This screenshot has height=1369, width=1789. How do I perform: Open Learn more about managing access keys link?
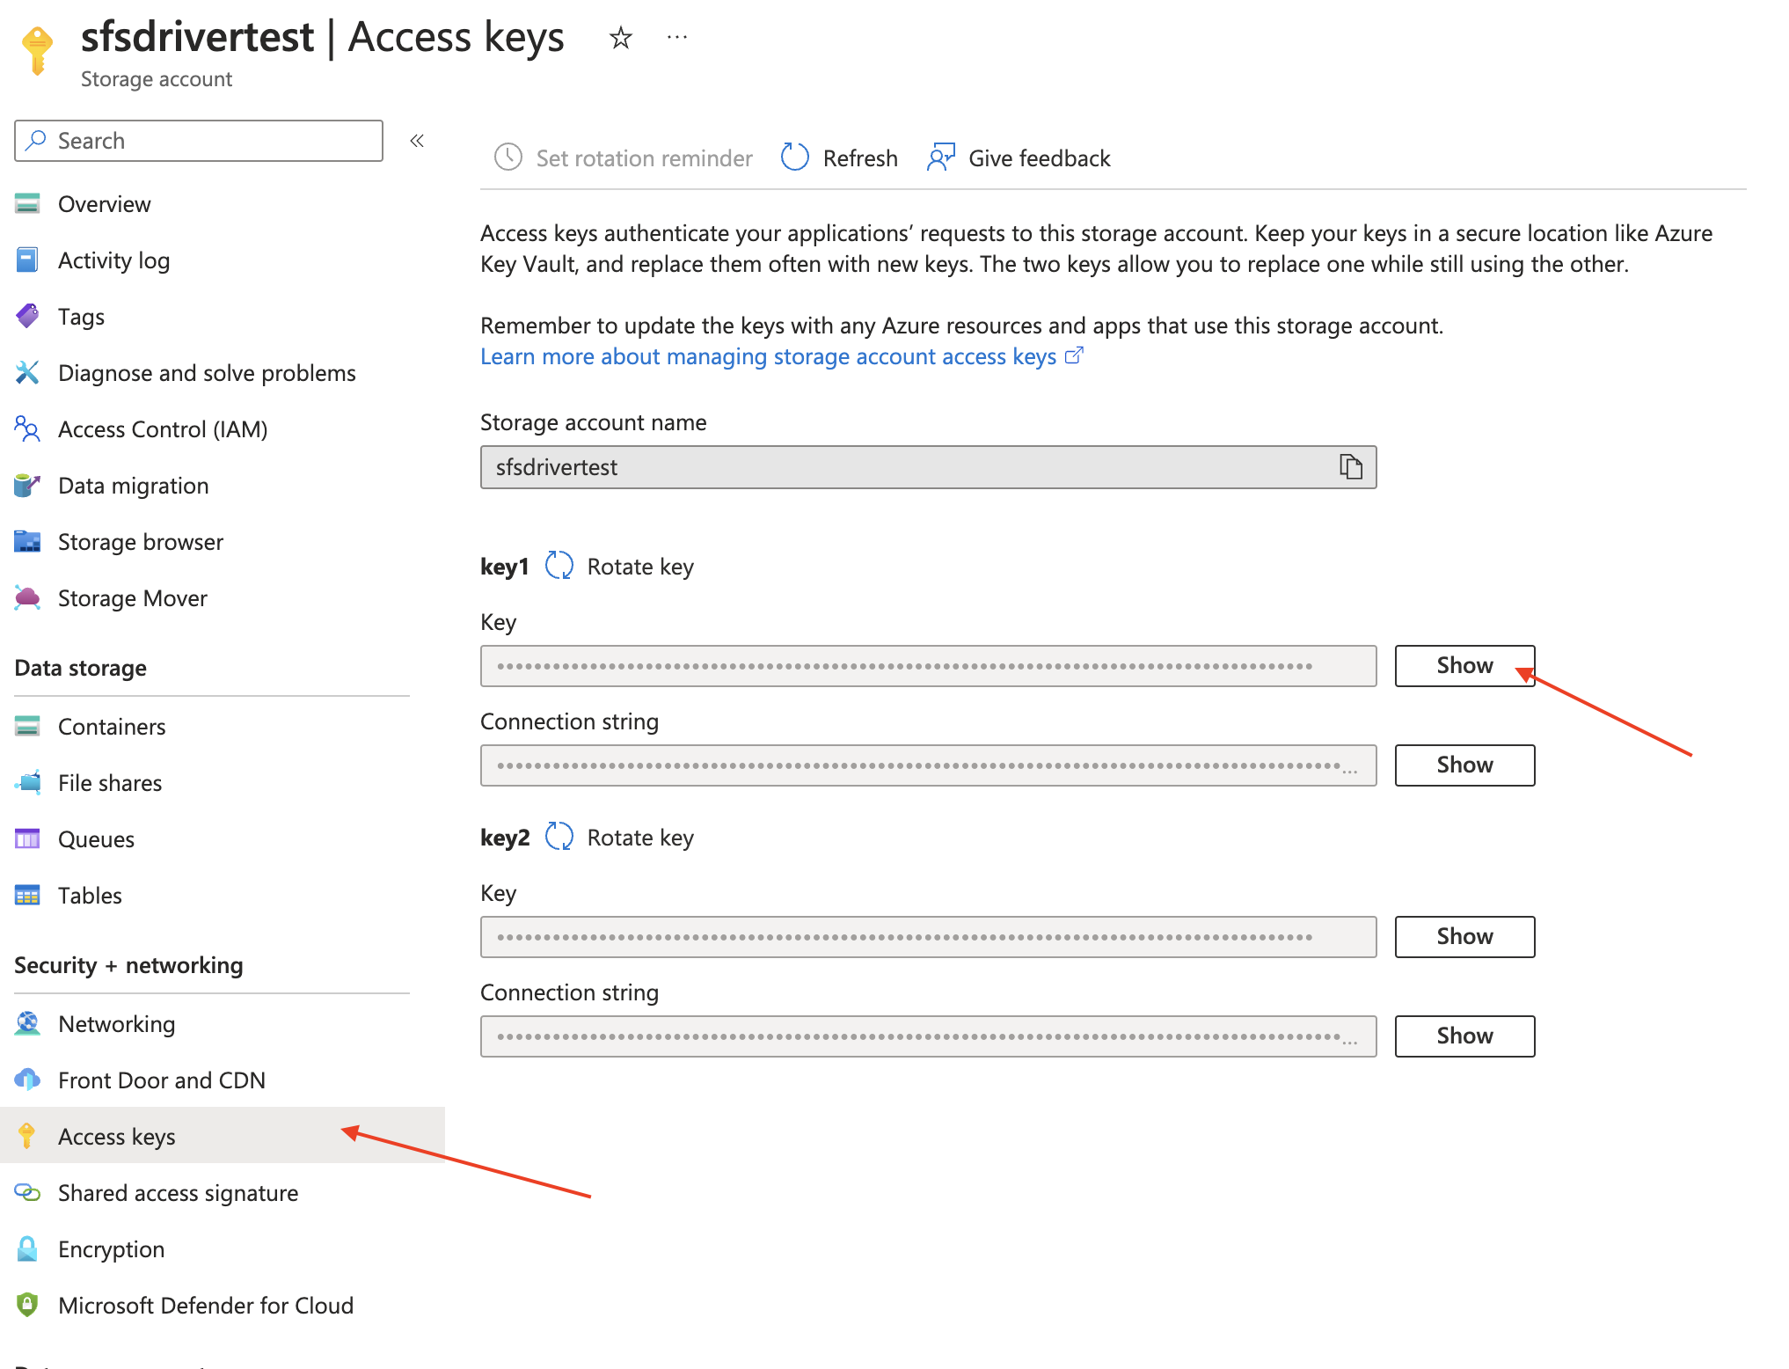(781, 356)
